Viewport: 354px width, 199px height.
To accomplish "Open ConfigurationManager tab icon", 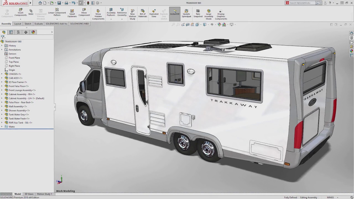I will (19, 32).
